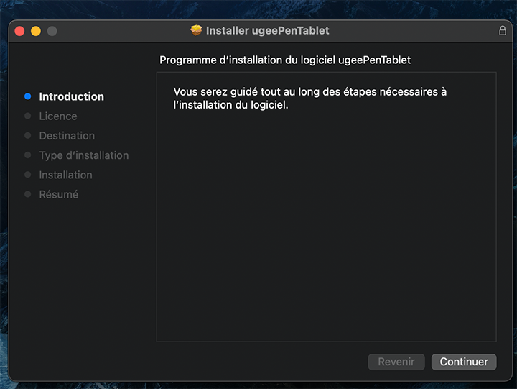Click the "Programme d'installation du logiciel" heading
Image resolution: width=517 pixels, height=389 pixels.
pos(285,60)
